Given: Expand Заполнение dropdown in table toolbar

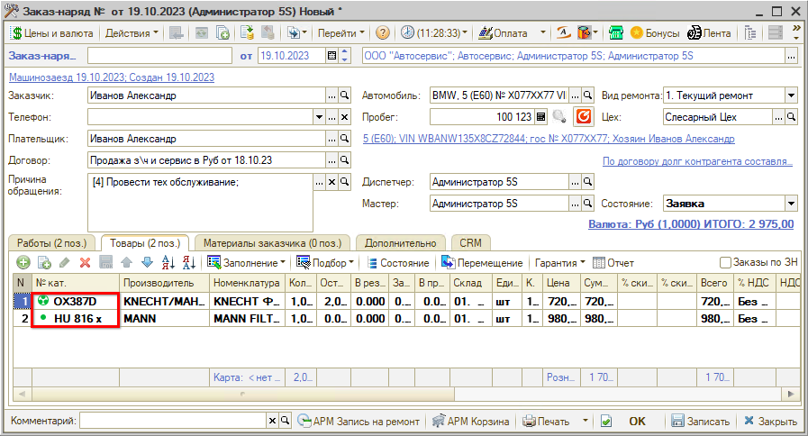Looking at the screenshot, I should point(246,263).
